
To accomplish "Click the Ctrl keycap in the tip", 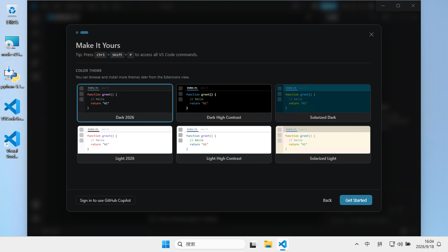I will pyautogui.click(x=101, y=55).
